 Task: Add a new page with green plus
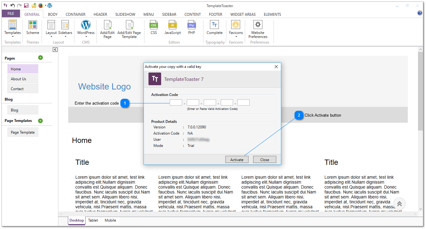[40, 58]
